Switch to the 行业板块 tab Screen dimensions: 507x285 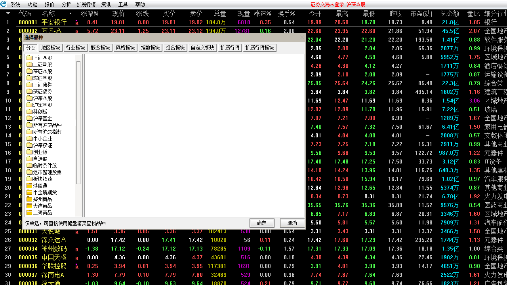click(75, 47)
